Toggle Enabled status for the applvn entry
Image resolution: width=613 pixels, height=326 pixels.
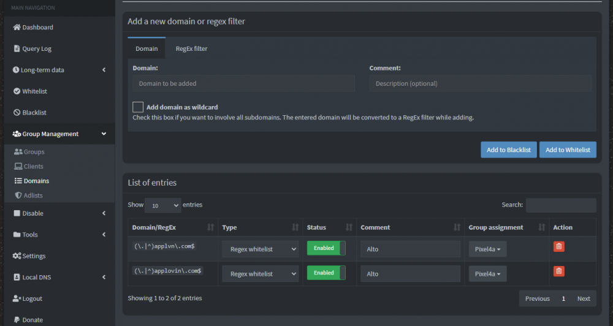point(326,248)
